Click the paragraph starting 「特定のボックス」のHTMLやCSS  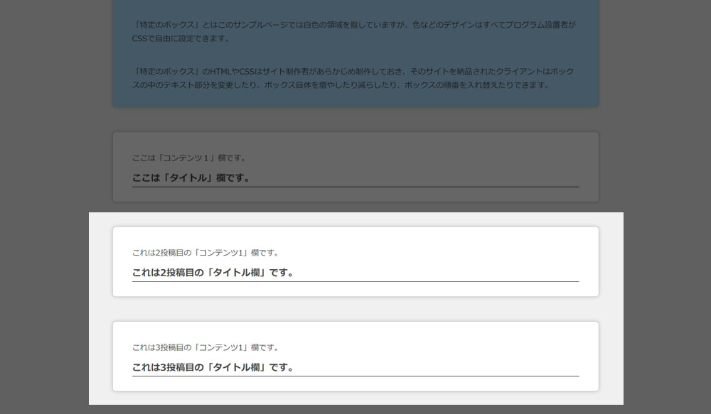tap(353, 78)
